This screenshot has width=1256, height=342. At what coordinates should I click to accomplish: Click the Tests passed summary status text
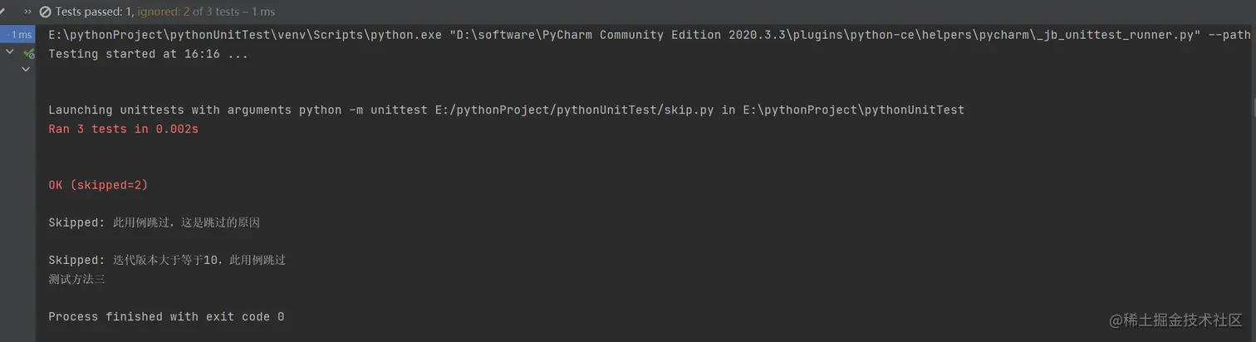164,12
